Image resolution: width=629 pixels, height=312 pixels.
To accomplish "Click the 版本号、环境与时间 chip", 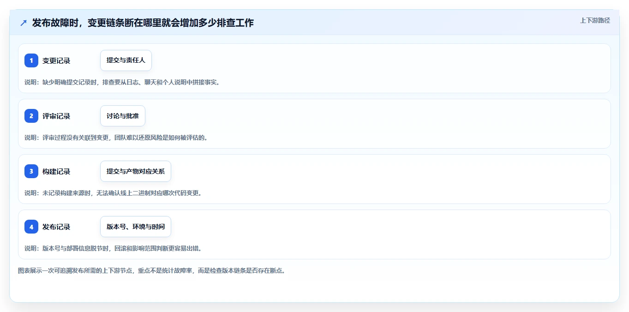I will tap(136, 227).
